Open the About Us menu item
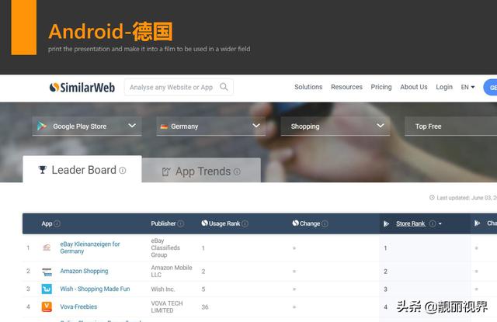Viewport: 497px width, 322px height. tap(414, 87)
